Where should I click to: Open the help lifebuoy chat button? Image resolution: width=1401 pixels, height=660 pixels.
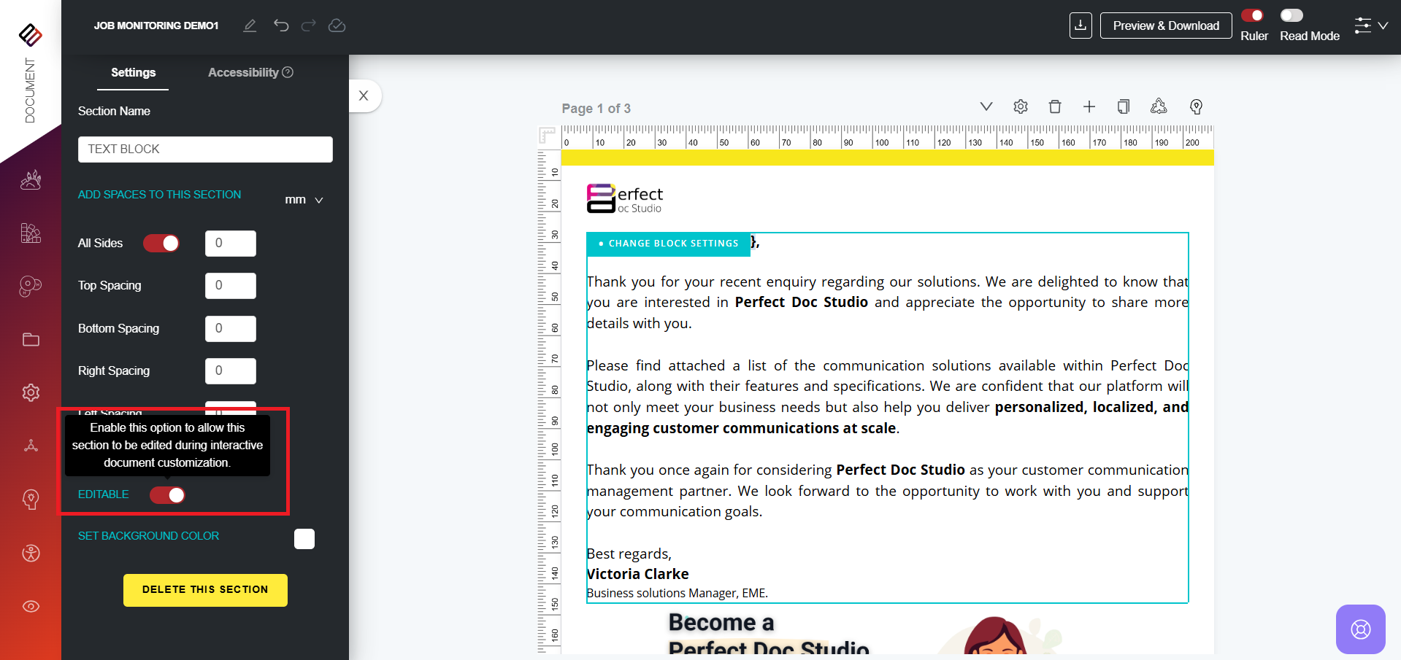pos(1360,629)
